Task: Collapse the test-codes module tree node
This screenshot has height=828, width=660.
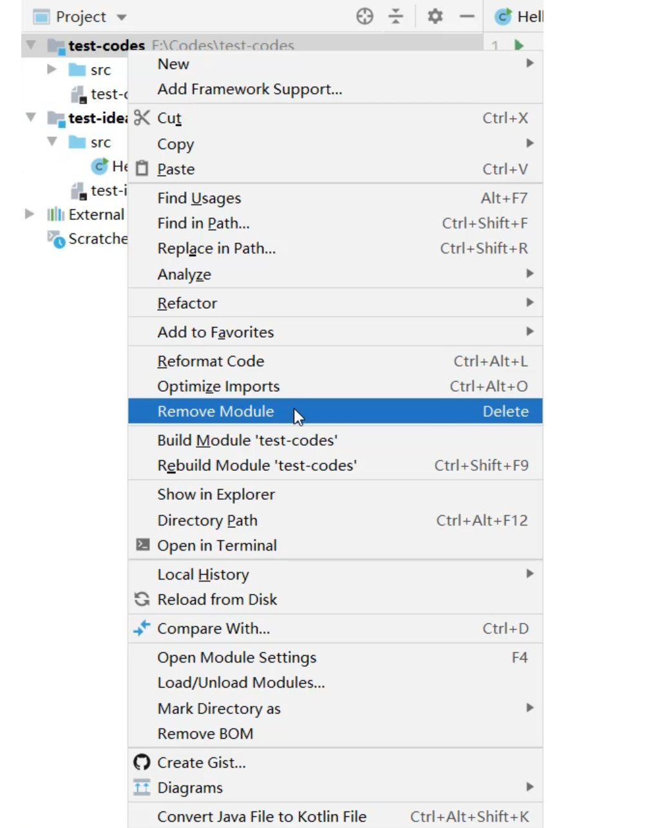Action: (30, 46)
